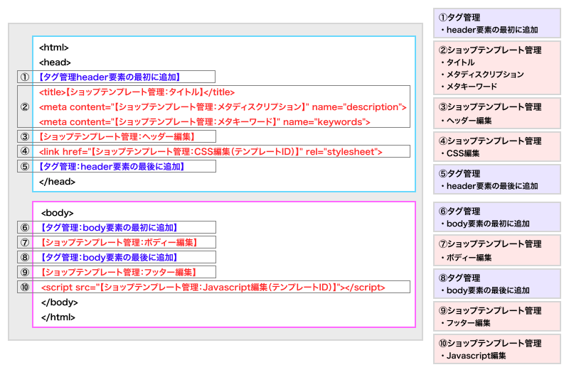Click legend heading ⑧タグ管理

tap(459, 278)
